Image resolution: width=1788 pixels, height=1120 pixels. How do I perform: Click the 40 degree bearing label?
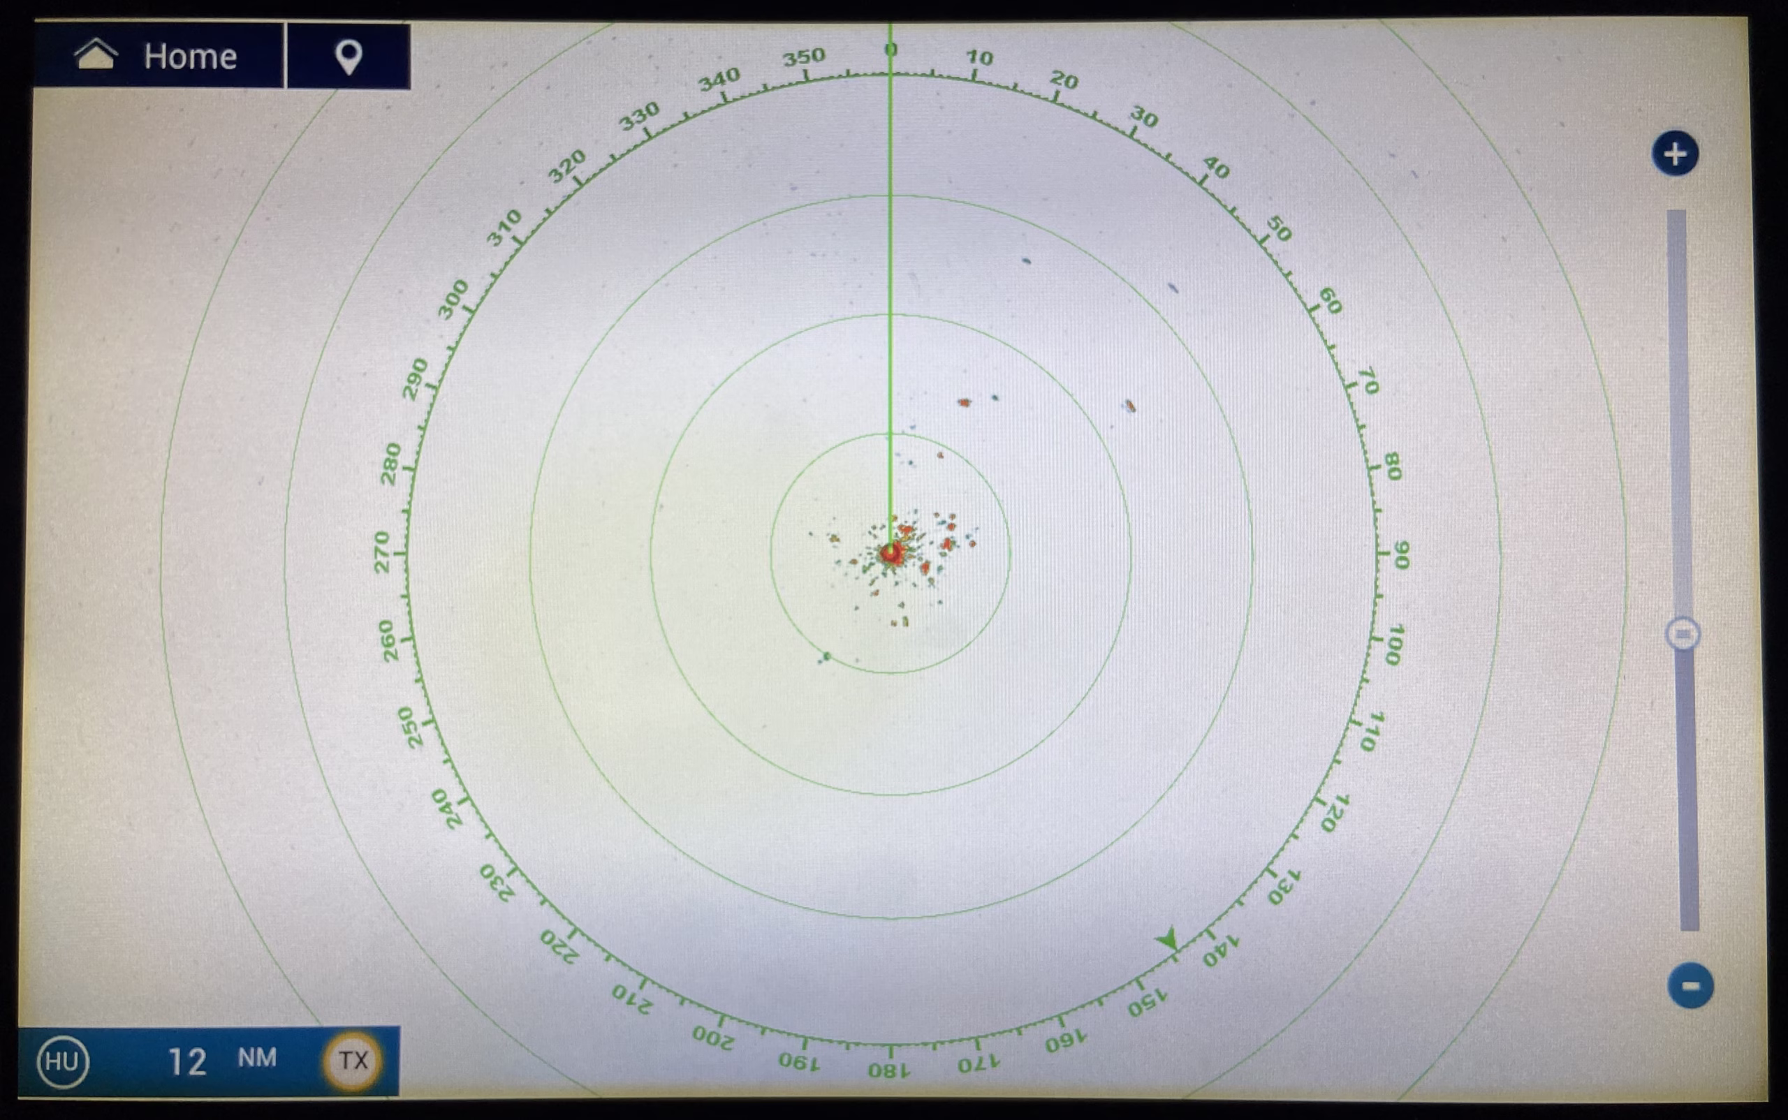coord(1216,168)
